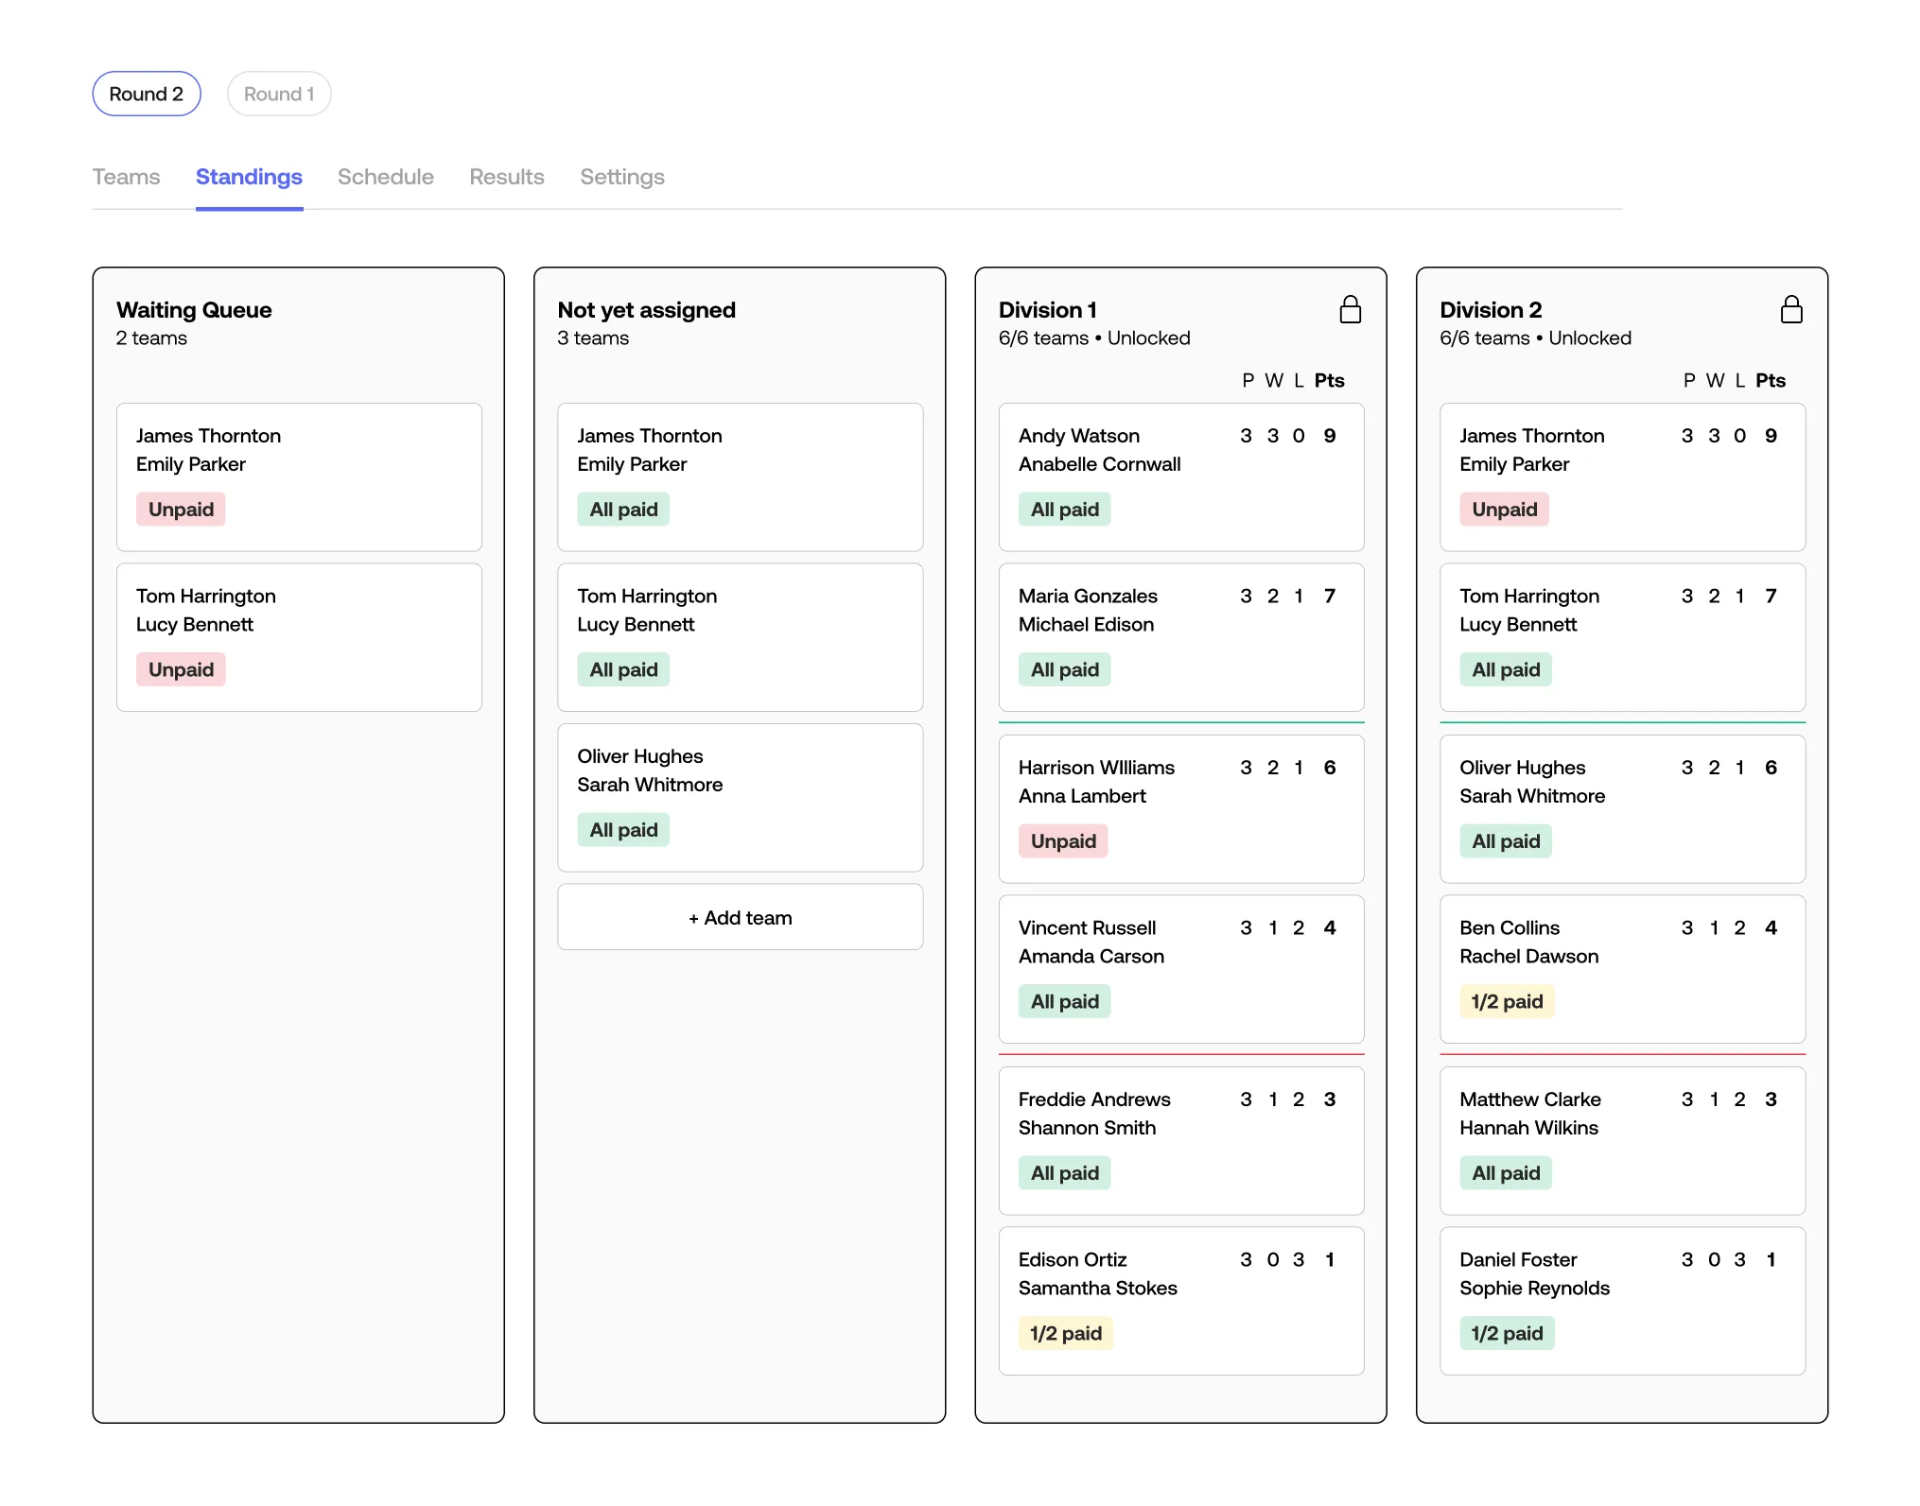1920x1506 pixels.
Task: Select Maria Gonzales and Michael Edison team
Action: point(1181,637)
